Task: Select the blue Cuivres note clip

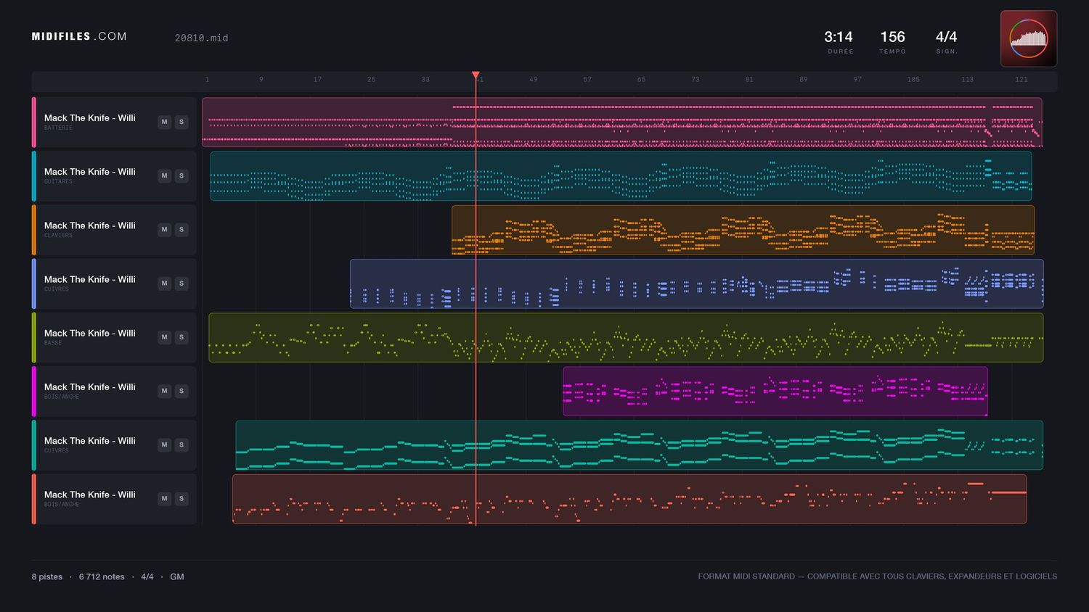Action: click(x=697, y=284)
